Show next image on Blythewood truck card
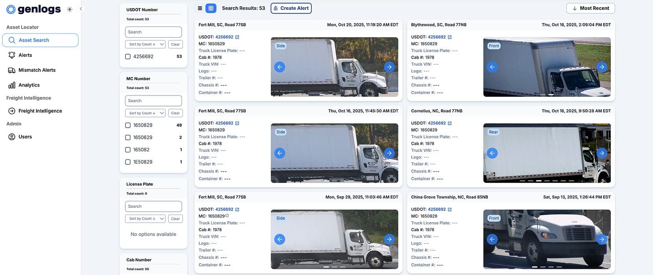Viewport: 653px width, 275px height. click(x=602, y=67)
